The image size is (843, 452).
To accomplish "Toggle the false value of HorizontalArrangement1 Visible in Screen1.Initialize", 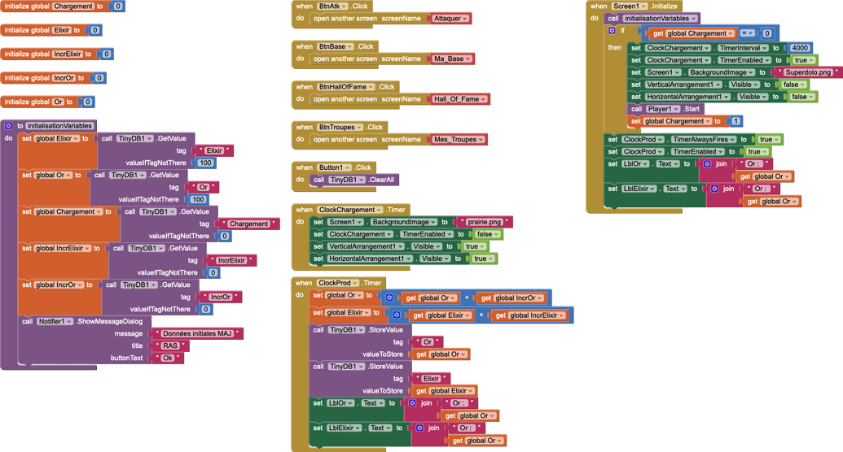I will click(802, 97).
